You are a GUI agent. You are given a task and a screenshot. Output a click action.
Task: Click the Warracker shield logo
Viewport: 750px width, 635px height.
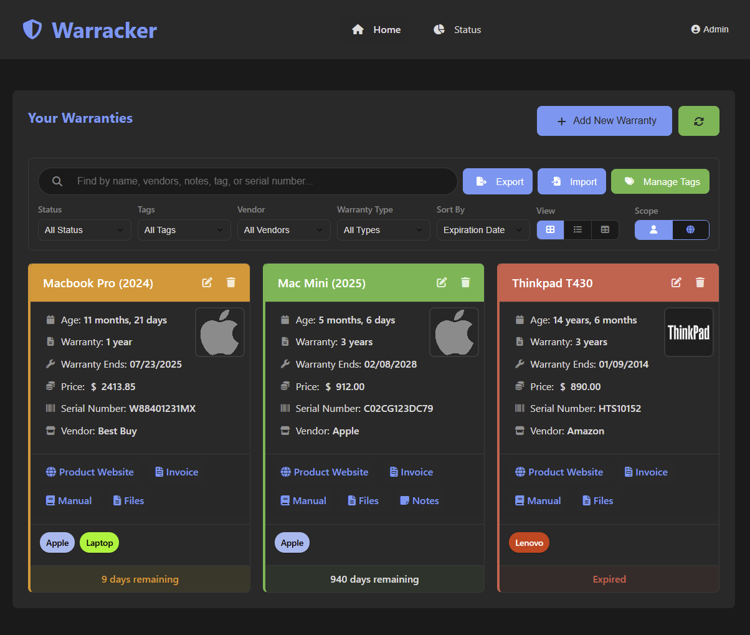click(32, 29)
